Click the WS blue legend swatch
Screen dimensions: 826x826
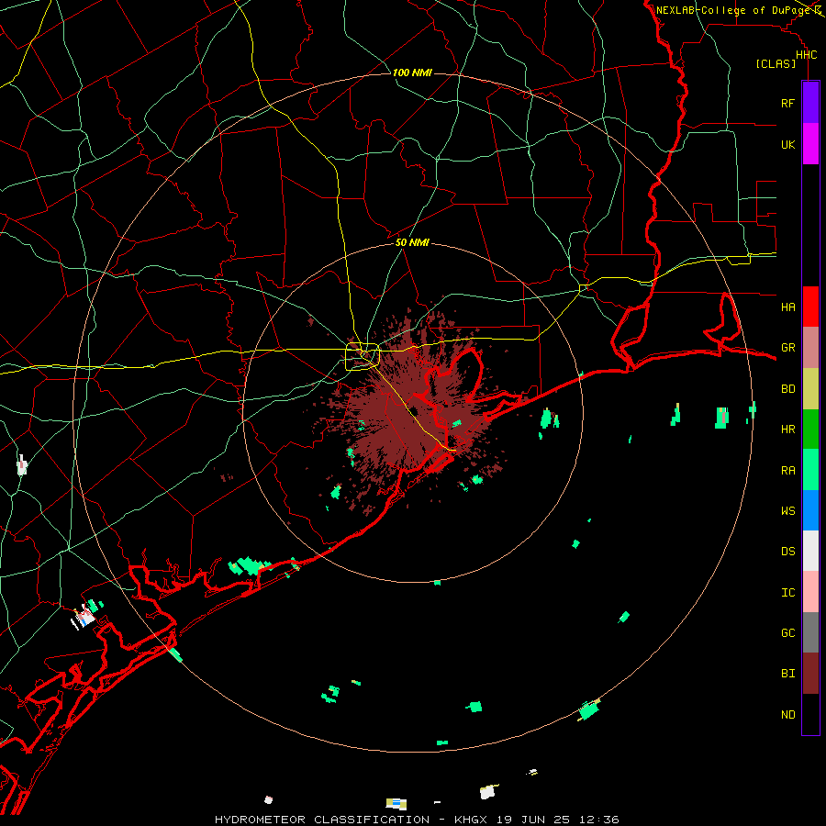[810, 510]
